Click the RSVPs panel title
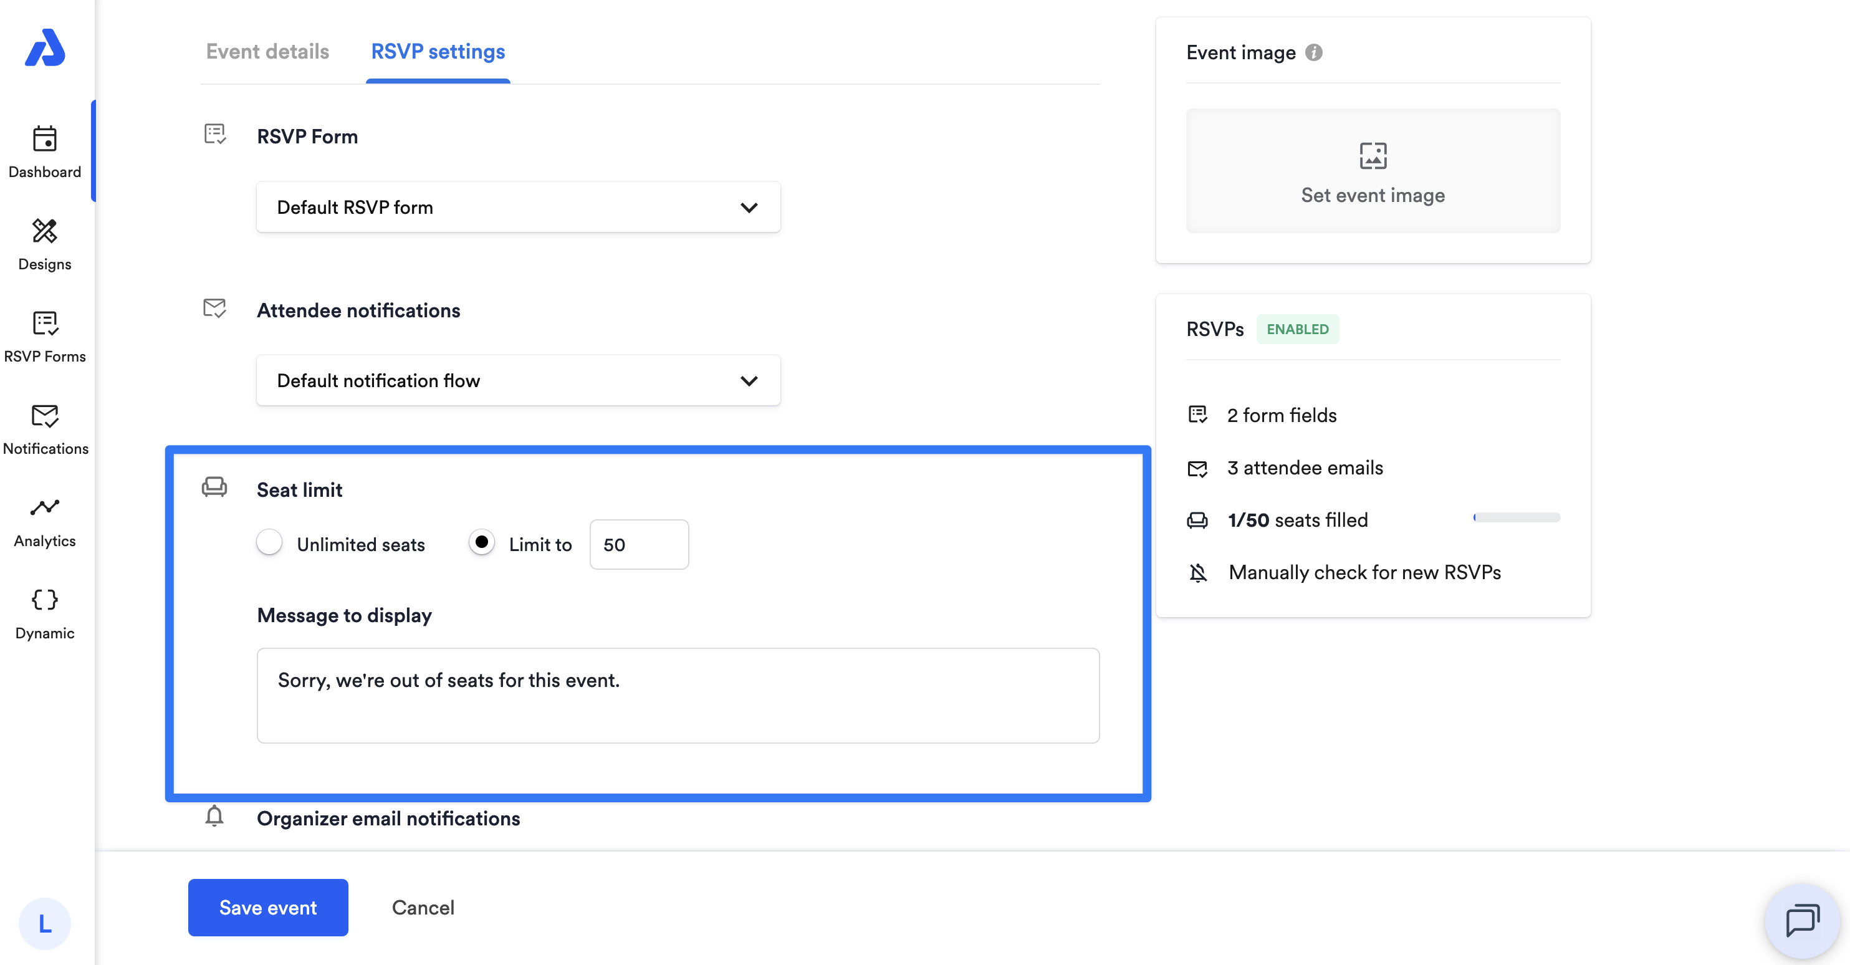 click(1214, 329)
